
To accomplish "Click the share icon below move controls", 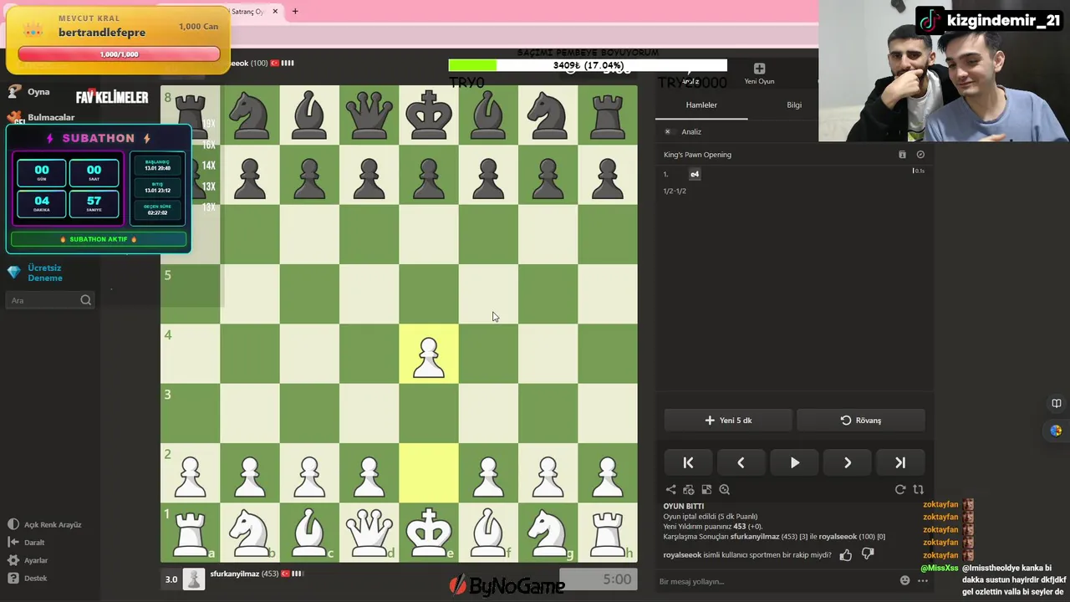I will pyautogui.click(x=670, y=490).
